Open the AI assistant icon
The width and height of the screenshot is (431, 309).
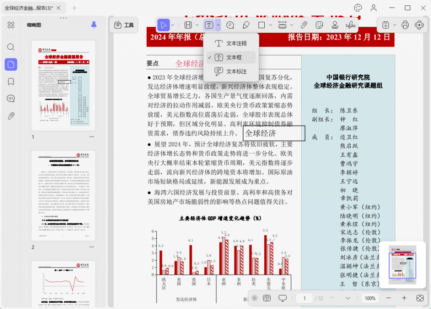point(420,25)
